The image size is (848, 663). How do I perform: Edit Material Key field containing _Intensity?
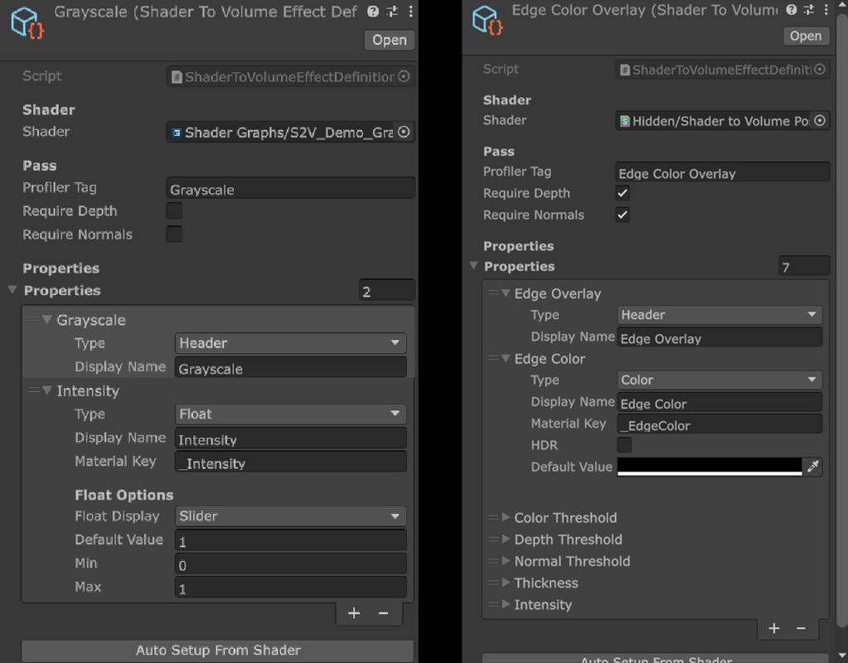pos(290,462)
